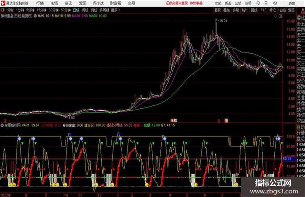
Task: Click the MA20 purple value
Action: (x=80, y=16)
